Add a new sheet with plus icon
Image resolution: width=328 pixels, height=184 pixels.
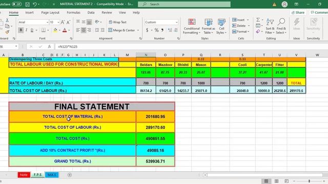pyautogui.click(x=70, y=175)
